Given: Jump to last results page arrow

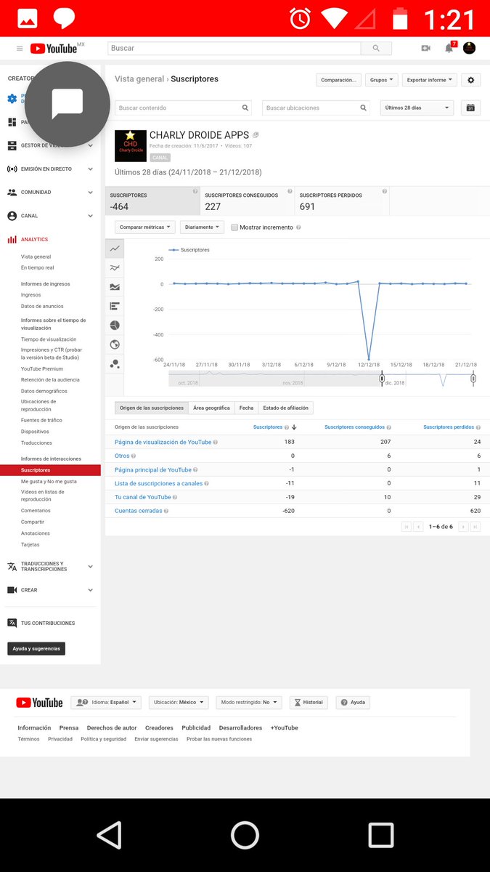Looking at the screenshot, I should pos(475,526).
